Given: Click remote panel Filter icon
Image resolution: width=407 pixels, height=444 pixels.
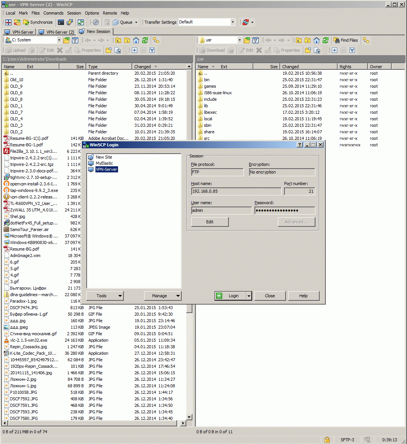Looking at the screenshot, I should pyautogui.click(x=256, y=40).
